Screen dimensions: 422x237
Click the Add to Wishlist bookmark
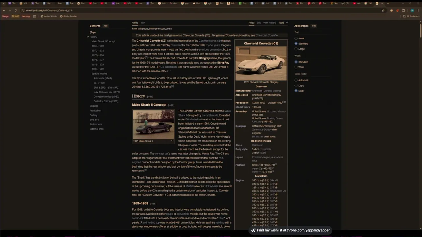pos(49,16)
